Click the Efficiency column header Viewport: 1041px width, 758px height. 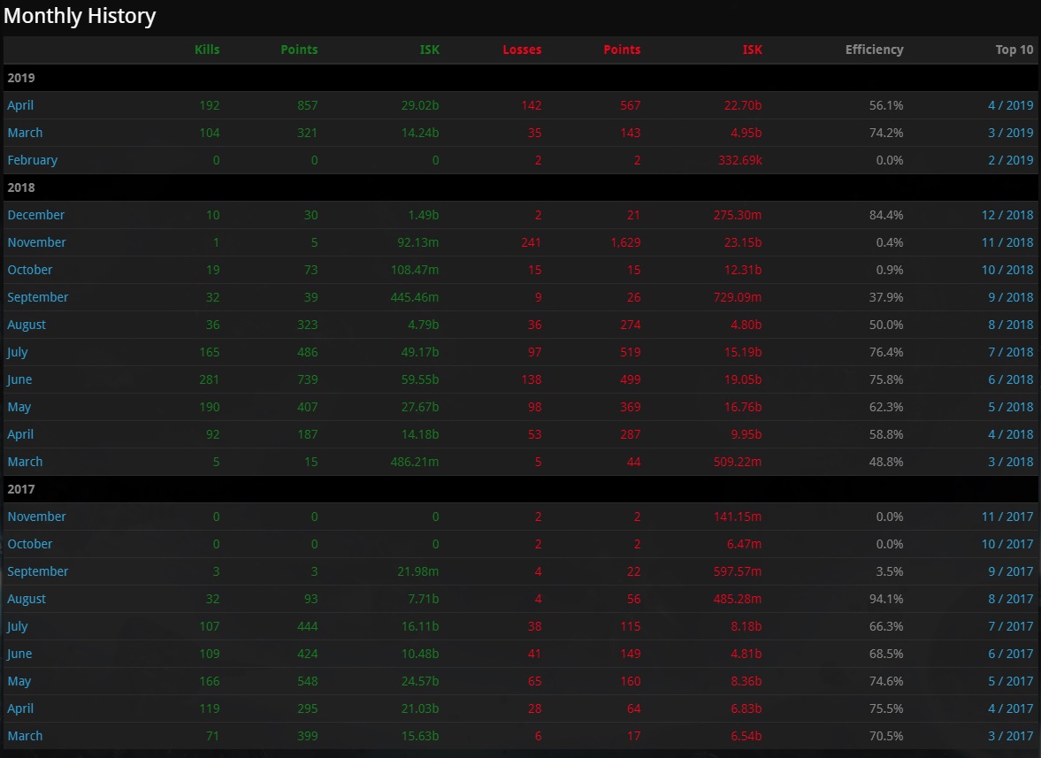tap(874, 50)
